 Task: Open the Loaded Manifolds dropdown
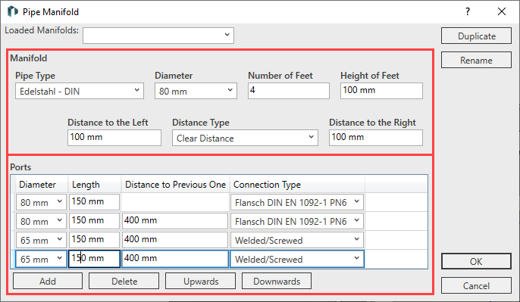[x=158, y=36]
